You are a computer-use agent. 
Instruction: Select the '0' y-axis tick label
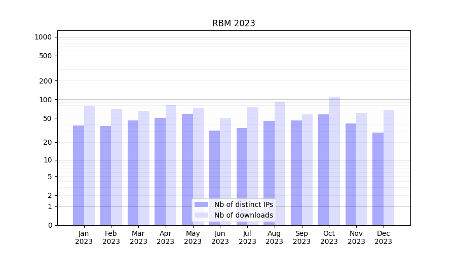50,225
